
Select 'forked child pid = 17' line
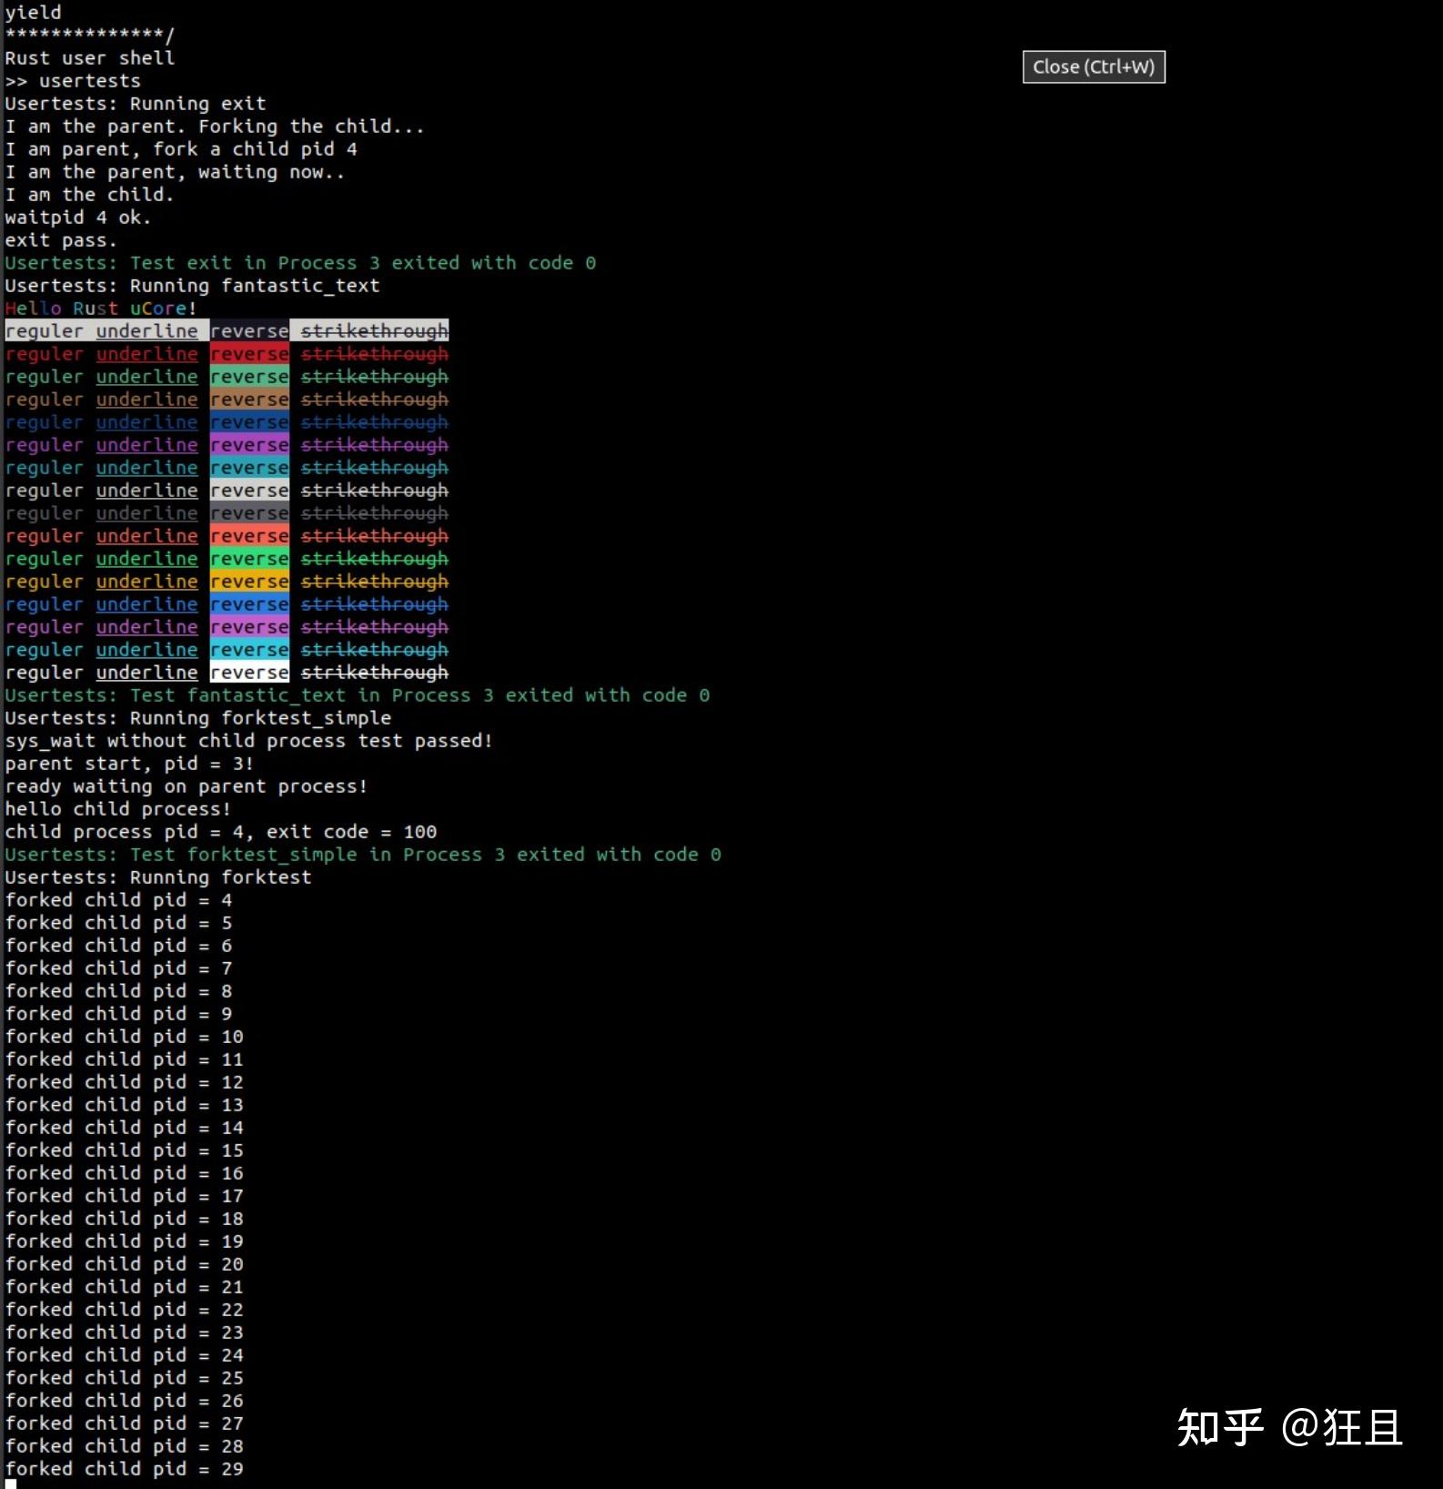(x=125, y=1196)
